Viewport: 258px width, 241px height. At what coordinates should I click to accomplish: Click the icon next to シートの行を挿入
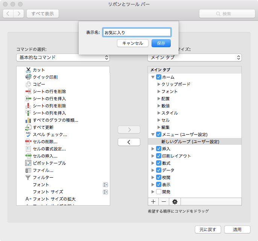pos(28,99)
